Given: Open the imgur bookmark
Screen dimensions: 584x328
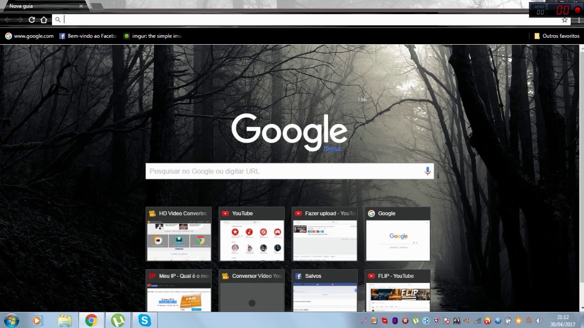Looking at the screenshot, I should pos(152,36).
